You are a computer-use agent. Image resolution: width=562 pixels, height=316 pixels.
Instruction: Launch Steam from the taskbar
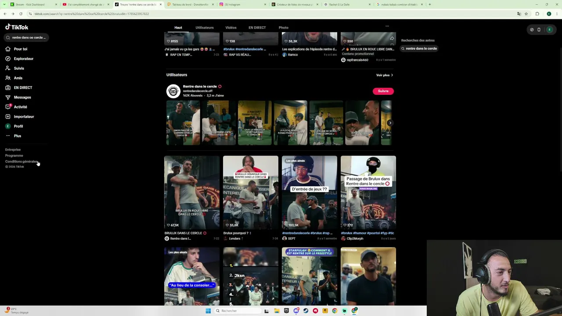306,311
